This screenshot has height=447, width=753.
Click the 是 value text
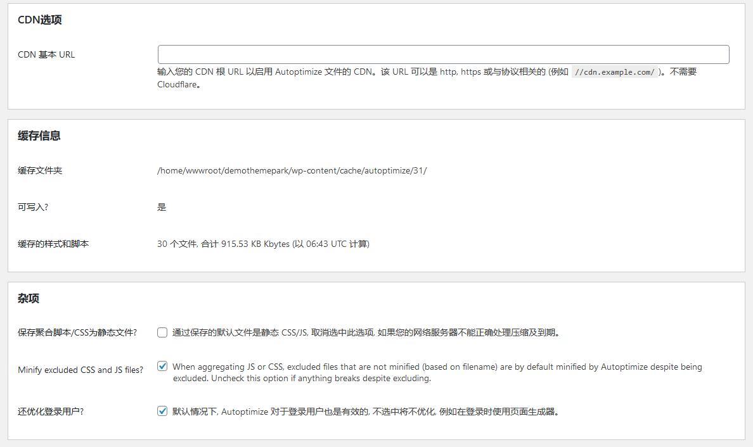tap(160, 207)
